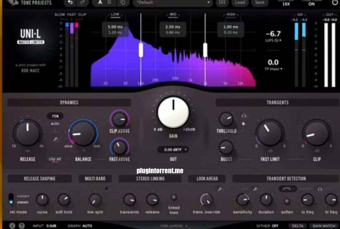Open look ahead wrench settings icon
The image size is (340, 229).
220,189
